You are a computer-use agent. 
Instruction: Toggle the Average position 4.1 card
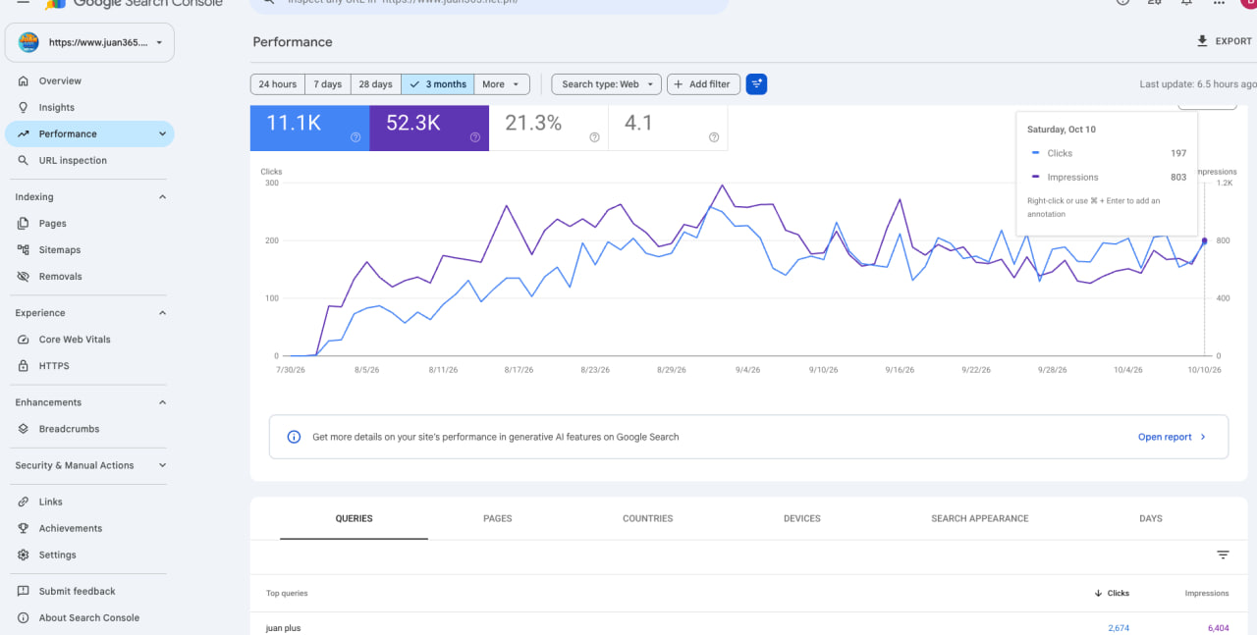(x=669, y=128)
